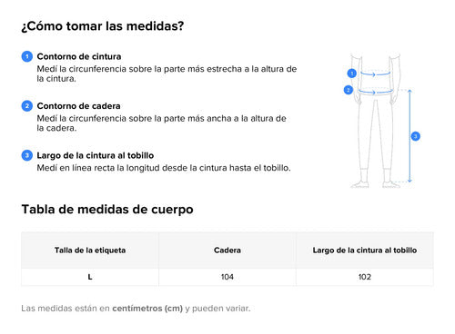Select the 'Contorno de cintura' title

79,56
